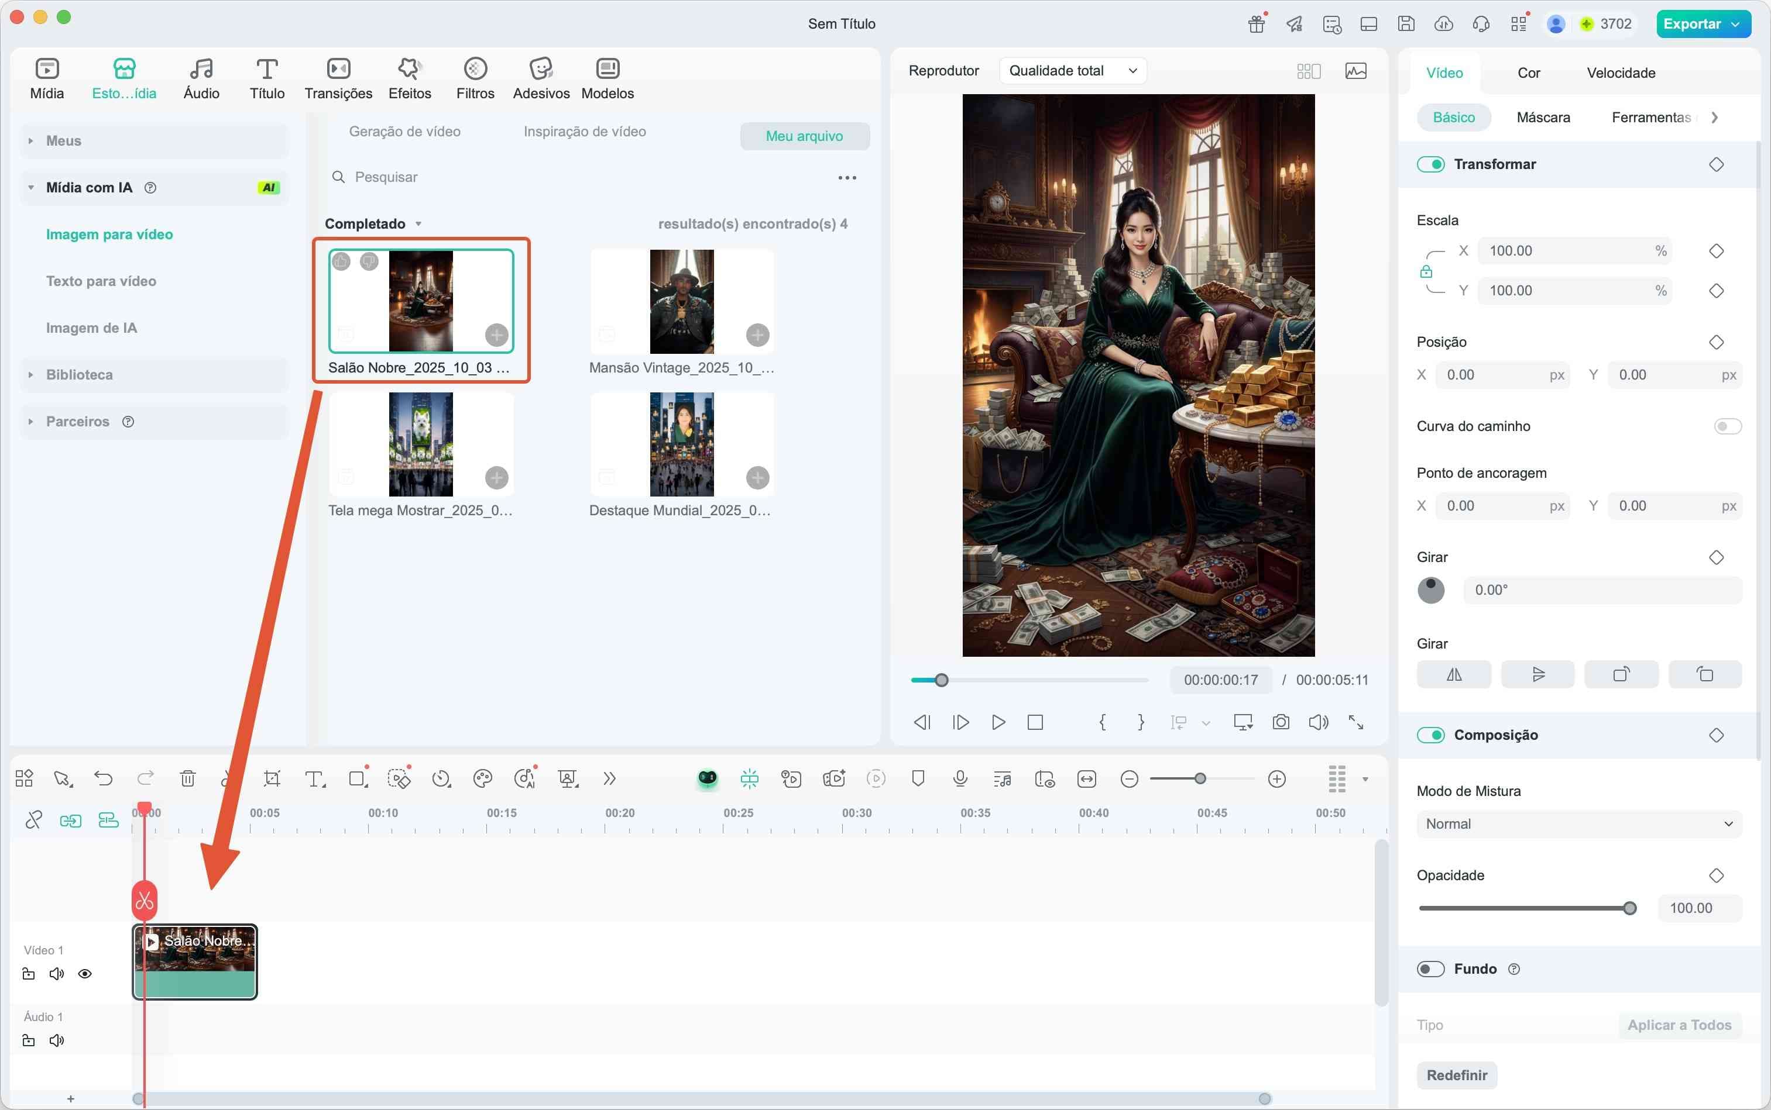Open the Máscara sub-tab
The height and width of the screenshot is (1110, 1771).
click(x=1543, y=118)
